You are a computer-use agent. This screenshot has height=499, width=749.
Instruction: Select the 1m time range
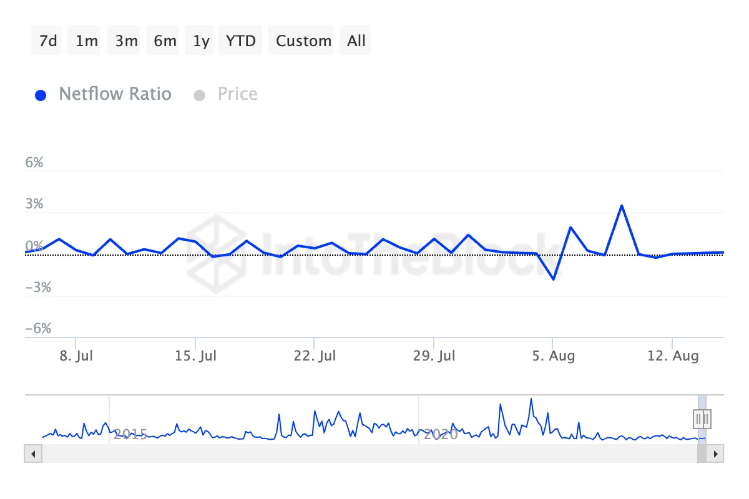[x=87, y=41]
